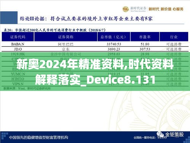Select P/E value 28.98

click(145, 54)
